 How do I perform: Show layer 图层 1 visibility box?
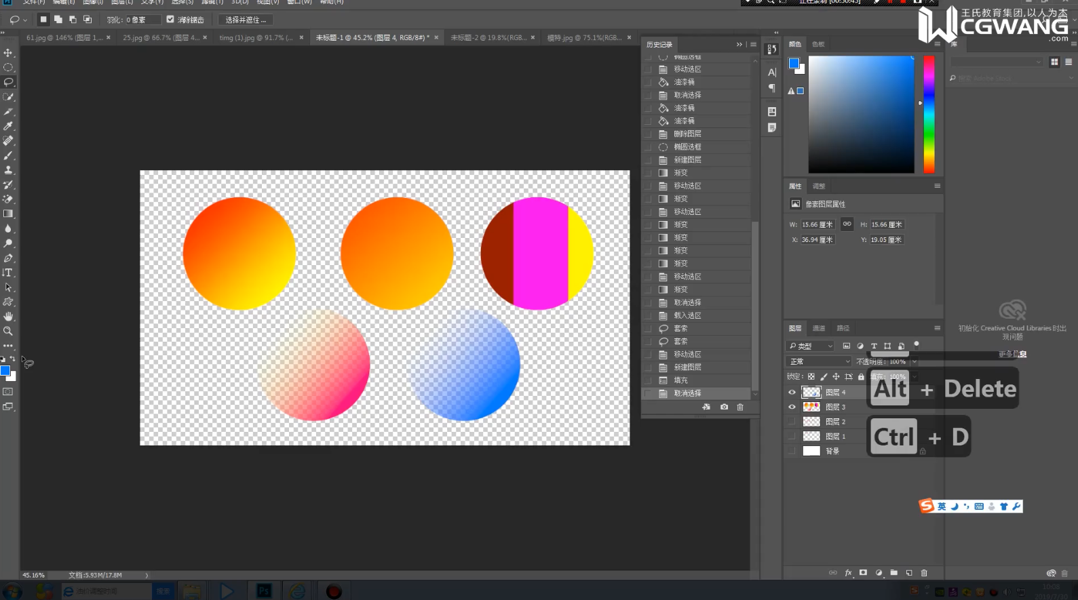[792, 437]
